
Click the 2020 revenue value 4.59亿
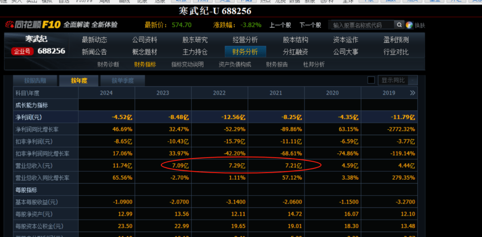(x=350, y=166)
